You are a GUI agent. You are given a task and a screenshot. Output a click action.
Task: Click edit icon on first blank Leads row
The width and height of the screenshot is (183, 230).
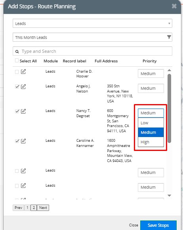[23, 171]
